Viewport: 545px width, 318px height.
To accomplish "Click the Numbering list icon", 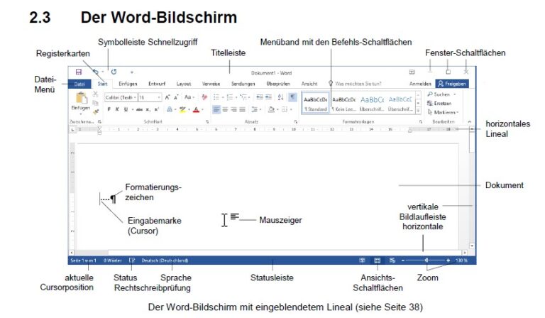I will coord(230,97).
